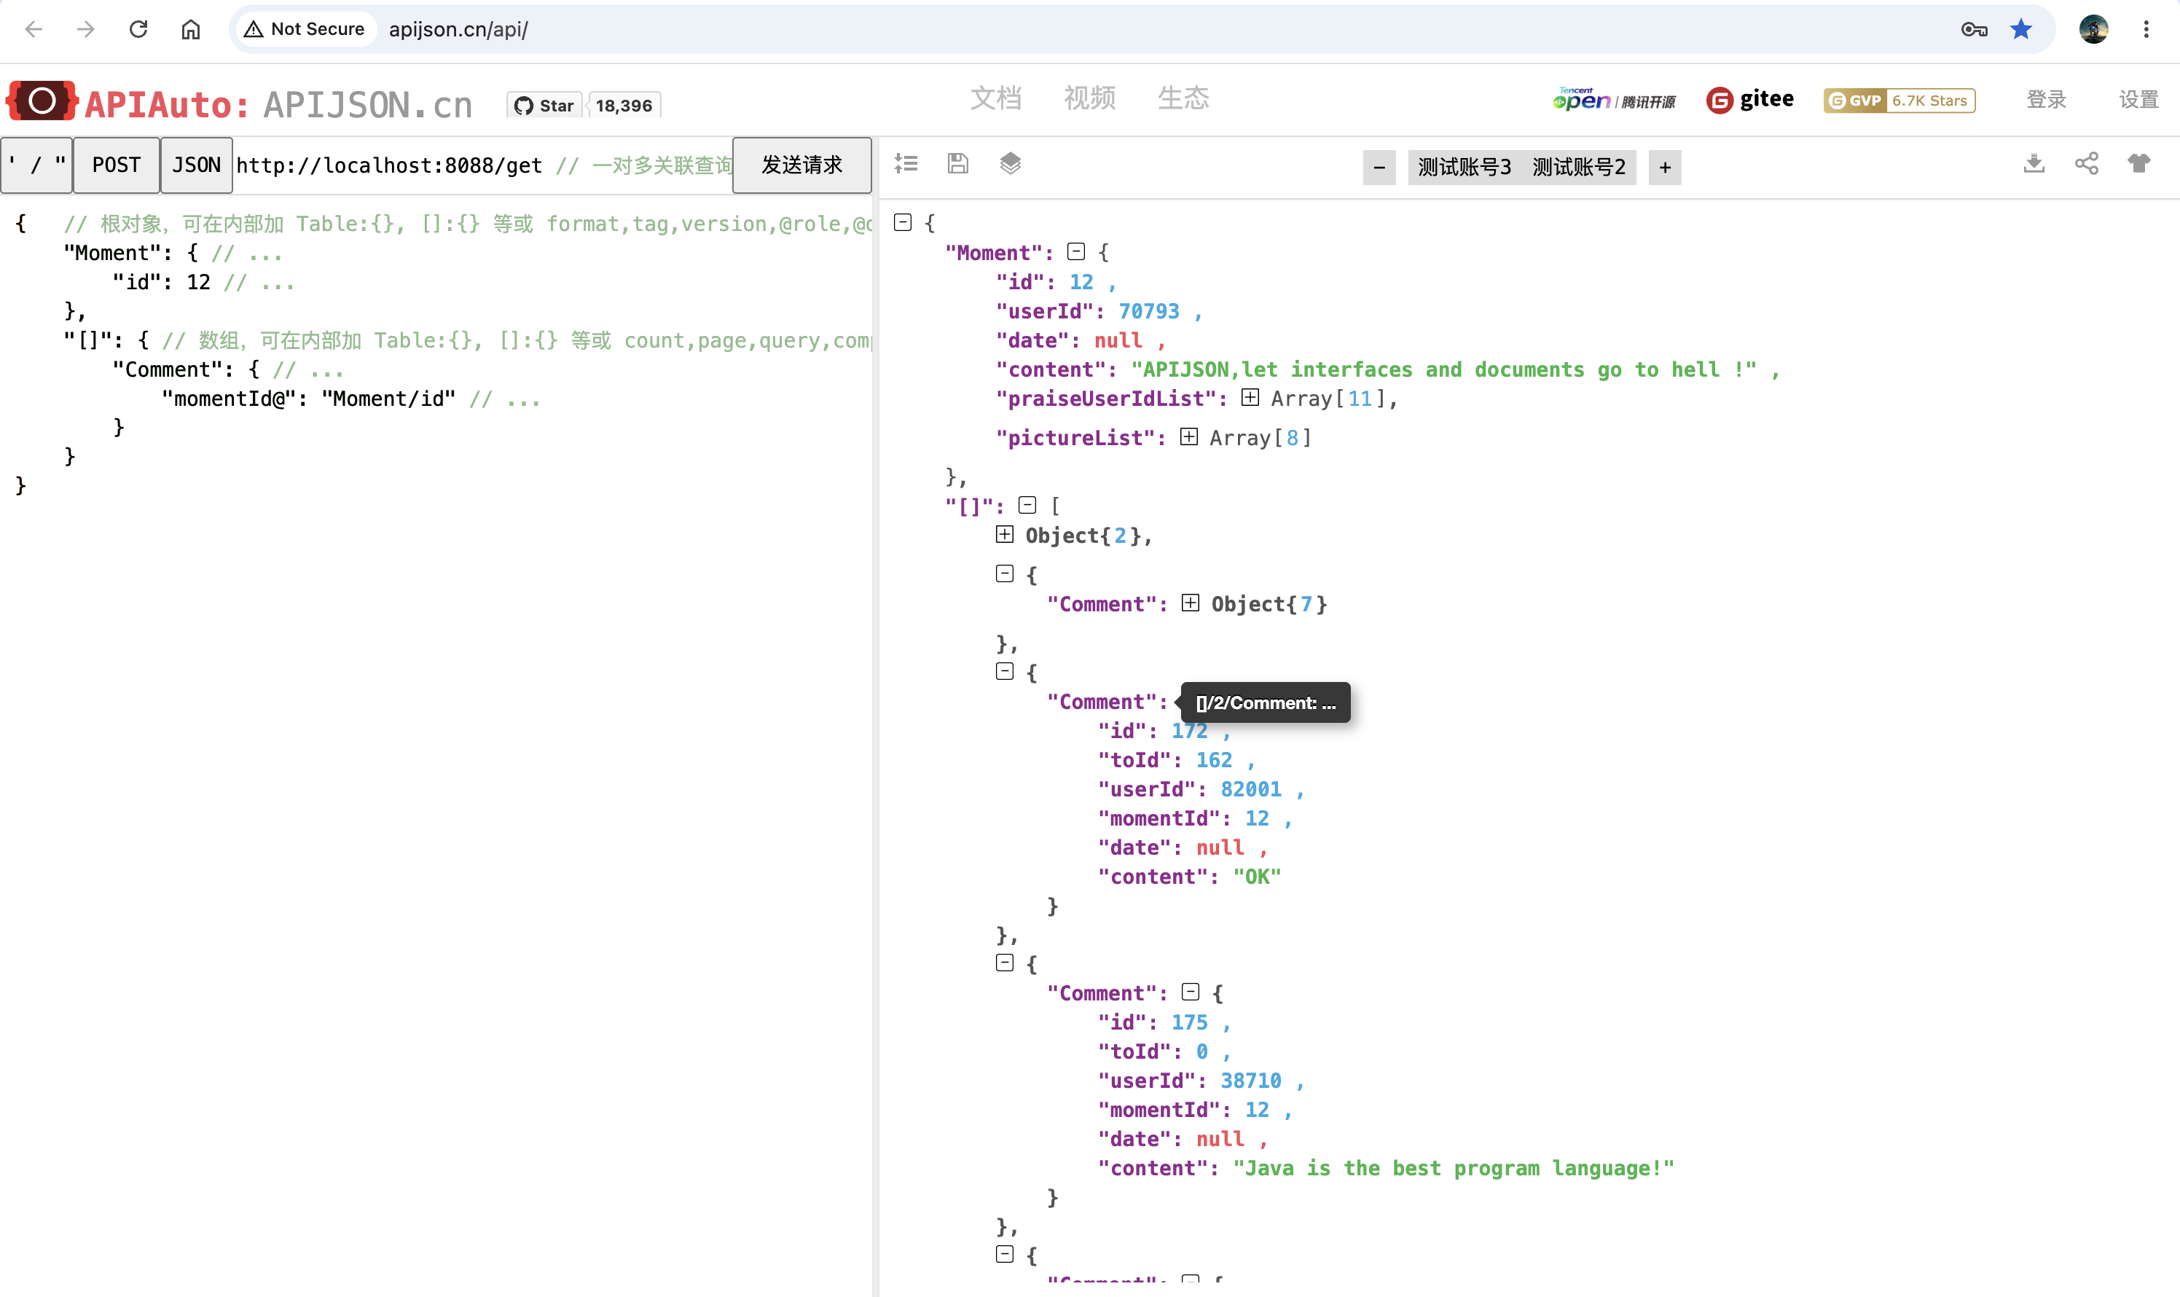Collapse the "Moment" object

click(1076, 251)
